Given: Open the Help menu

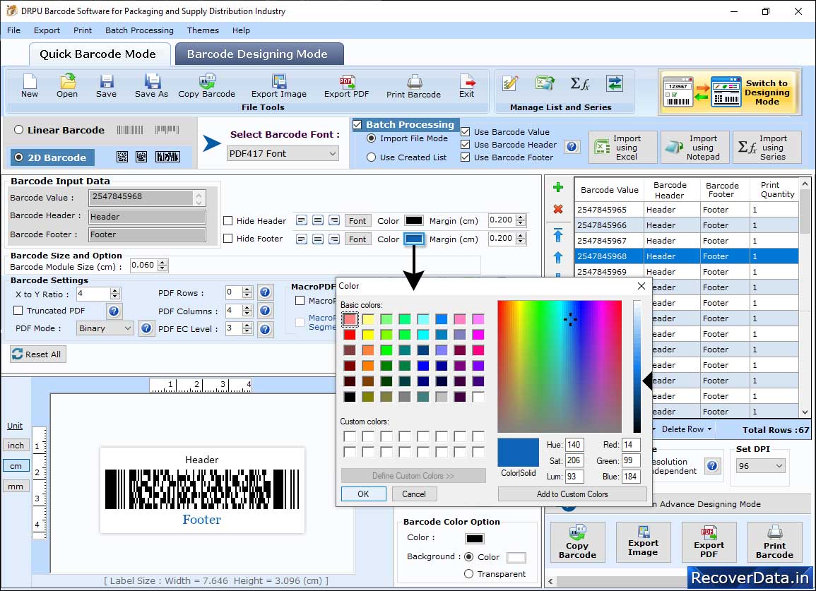Looking at the screenshot, I should 241,30.
